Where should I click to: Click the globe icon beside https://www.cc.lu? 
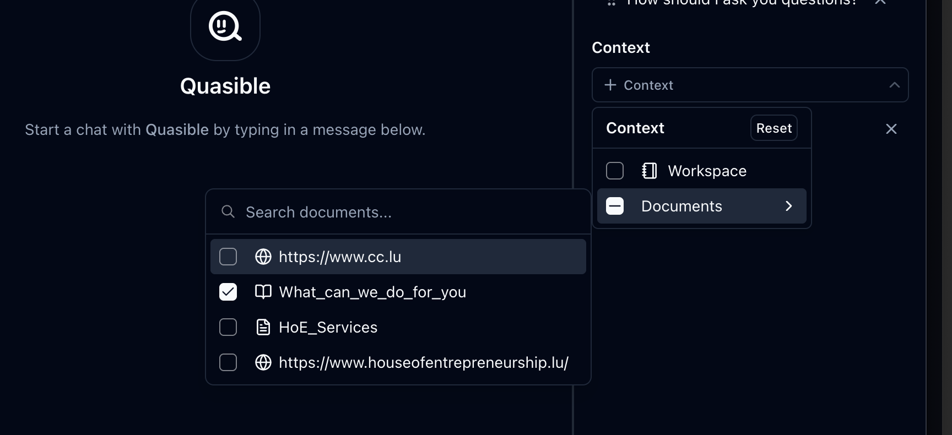pos(263,257)
